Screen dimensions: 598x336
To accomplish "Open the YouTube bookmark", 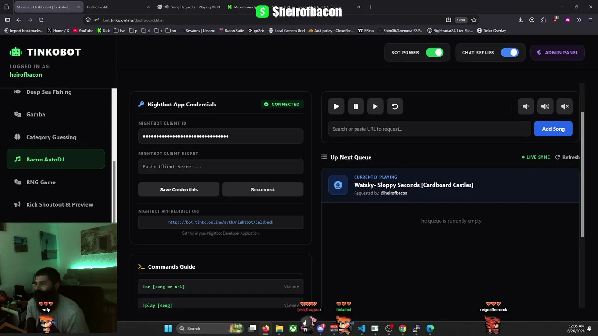I will (x=82, y=31).
